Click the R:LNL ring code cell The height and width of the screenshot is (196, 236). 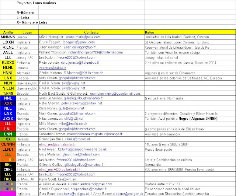pos(8,47)
